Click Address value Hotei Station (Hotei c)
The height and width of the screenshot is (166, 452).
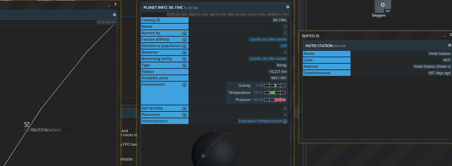pos(432,67)
